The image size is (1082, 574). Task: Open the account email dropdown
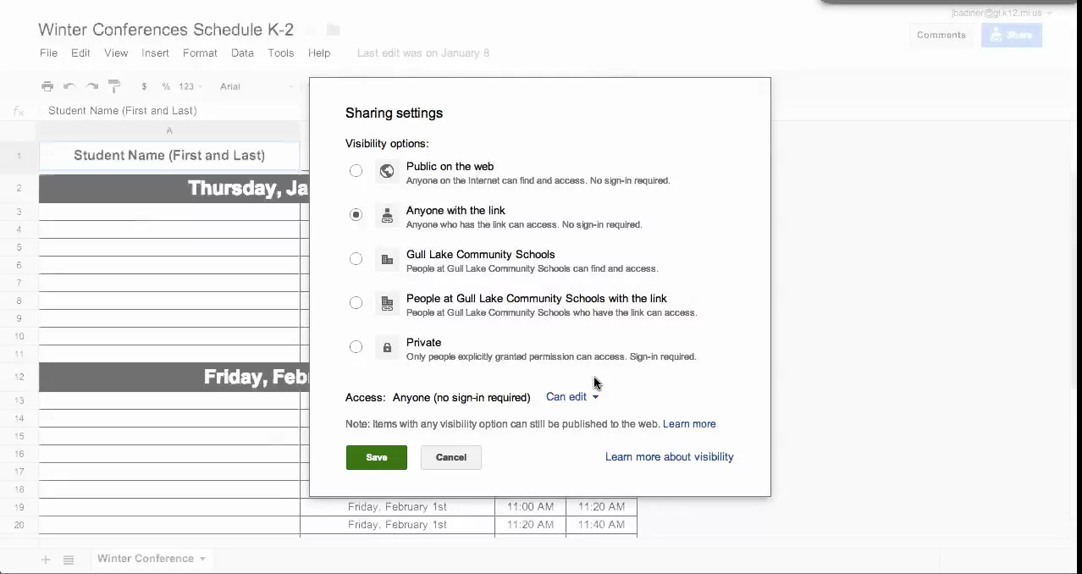click(x=1002, y=14)
